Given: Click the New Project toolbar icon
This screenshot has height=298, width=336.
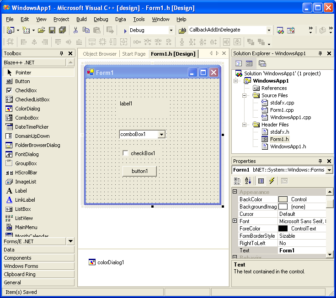Looking at the screenshot, I should [x=10, y=30].
